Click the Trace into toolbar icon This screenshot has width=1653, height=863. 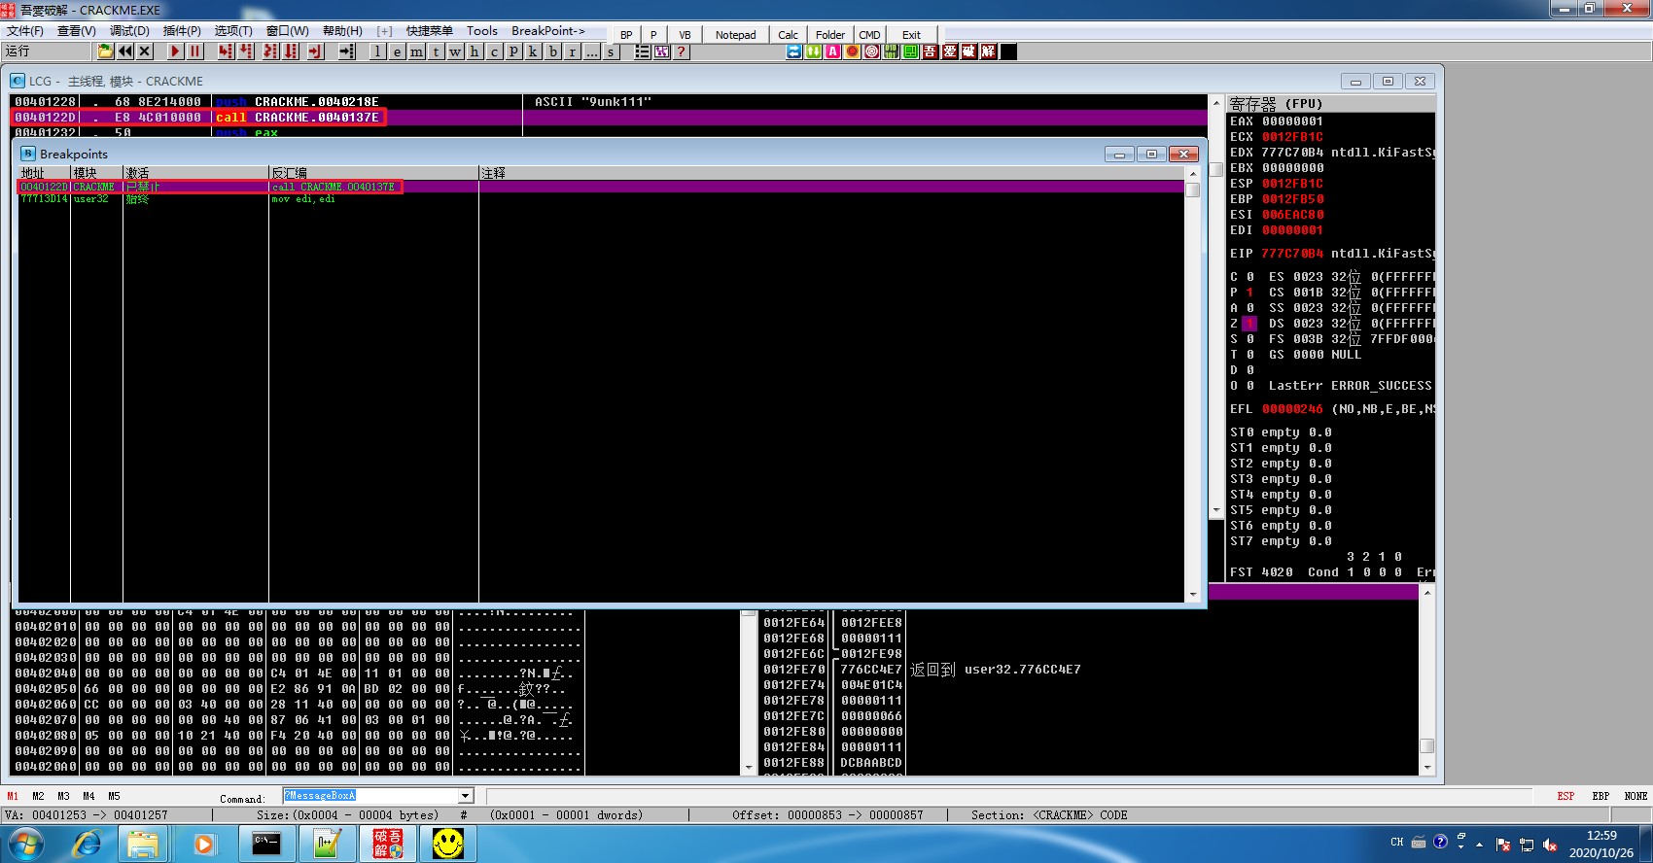[x=270, y=52]
